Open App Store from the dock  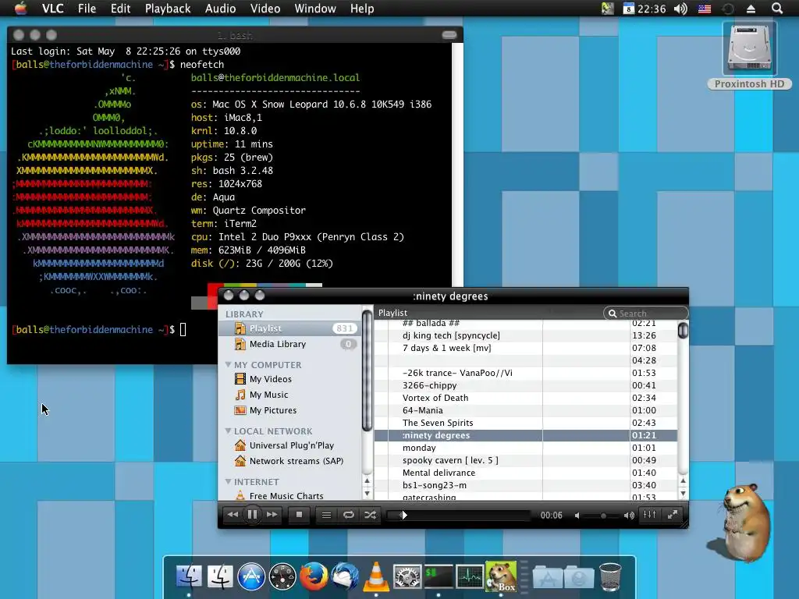[251, 577]
